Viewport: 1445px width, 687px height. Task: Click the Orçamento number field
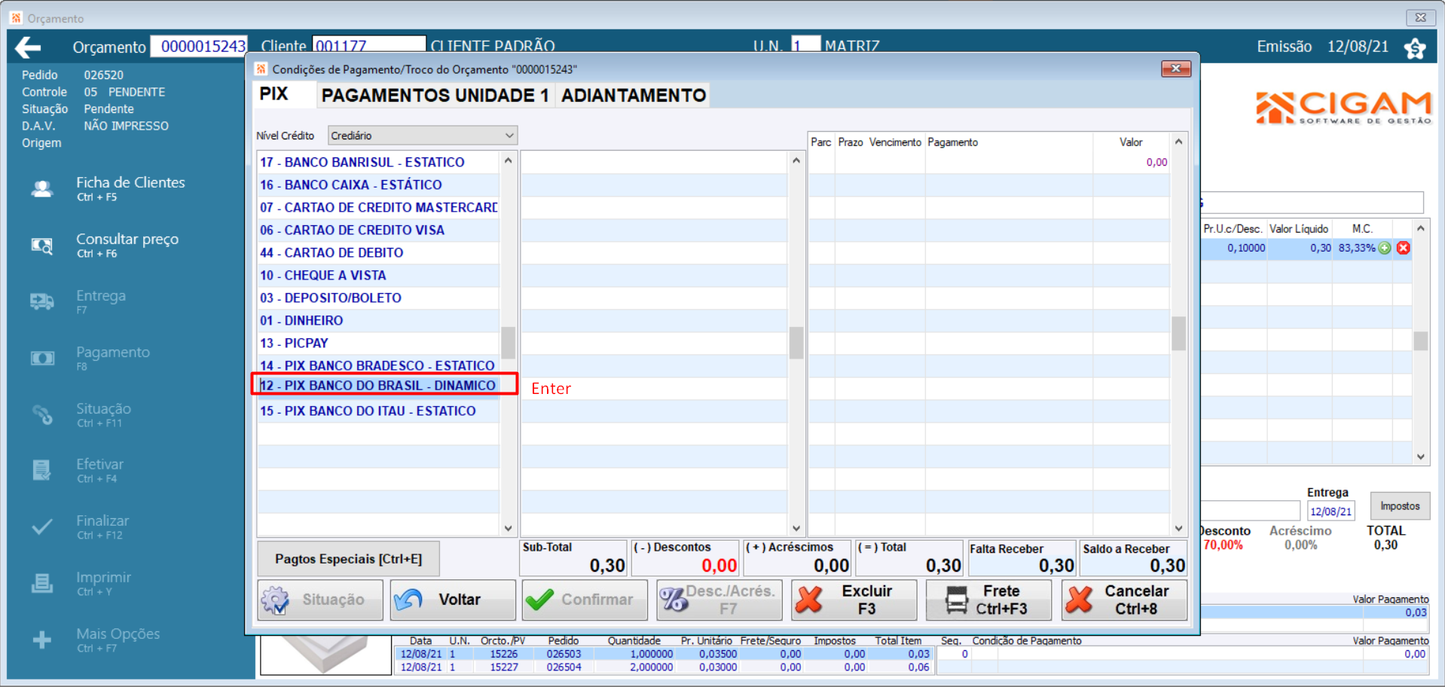[199, 47]
